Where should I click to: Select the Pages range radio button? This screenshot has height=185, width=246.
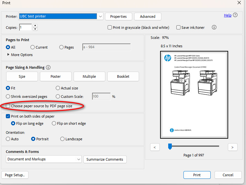tap(61, 47)
